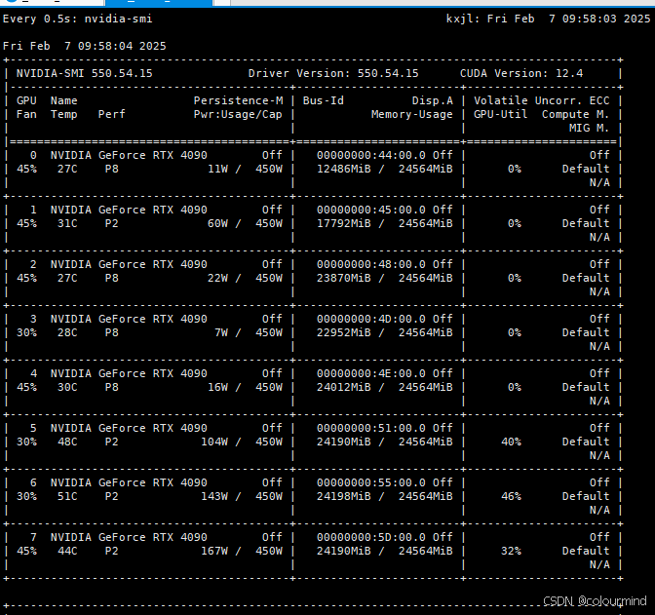The image size is (655, 615).
Task: Select the memory value '17792MiB' for GPU 1
Action: (344, 223)
